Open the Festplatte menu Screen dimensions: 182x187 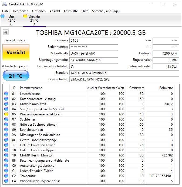pos(71,11)
